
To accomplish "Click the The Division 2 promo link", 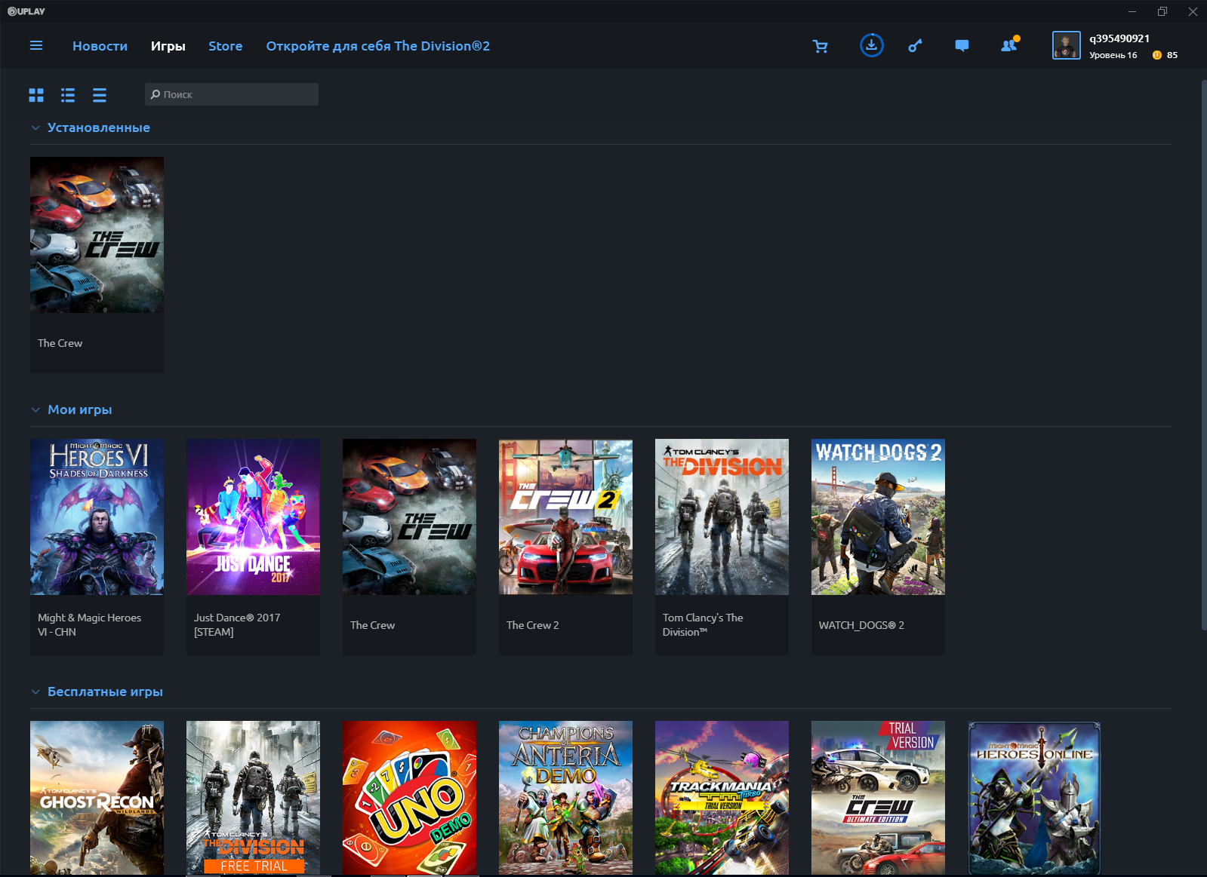I will tap(377, 46).
